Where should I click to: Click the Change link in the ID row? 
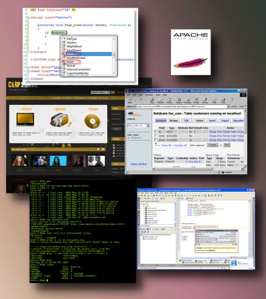213,132
